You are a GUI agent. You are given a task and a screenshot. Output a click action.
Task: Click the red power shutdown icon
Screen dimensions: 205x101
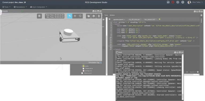point(173,2)
